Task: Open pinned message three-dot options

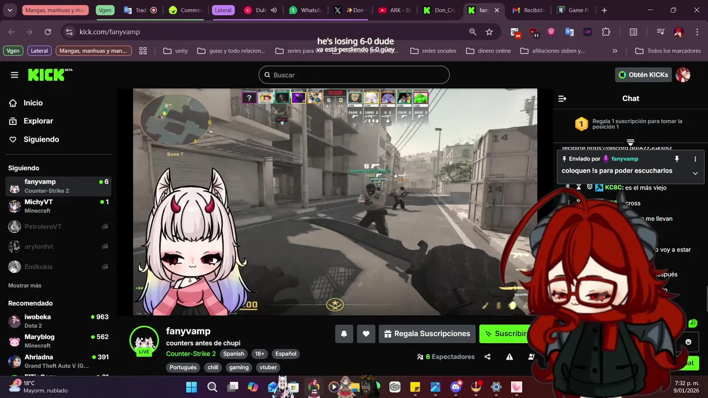Action: coord(695,159)
